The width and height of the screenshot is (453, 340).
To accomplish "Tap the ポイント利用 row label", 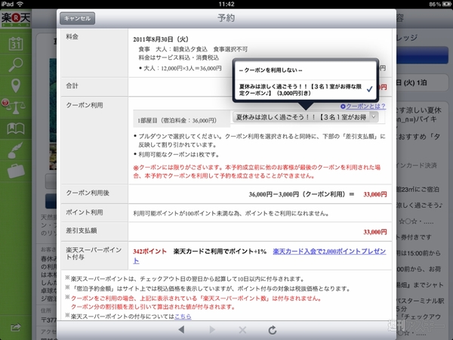I will 84,212.
